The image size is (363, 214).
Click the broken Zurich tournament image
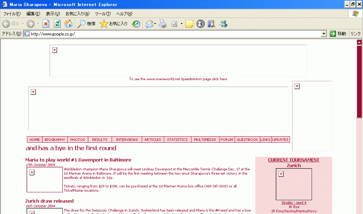tap(294, 184)
